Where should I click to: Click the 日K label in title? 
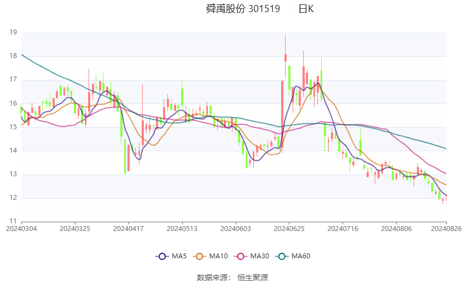coord(306,9)
